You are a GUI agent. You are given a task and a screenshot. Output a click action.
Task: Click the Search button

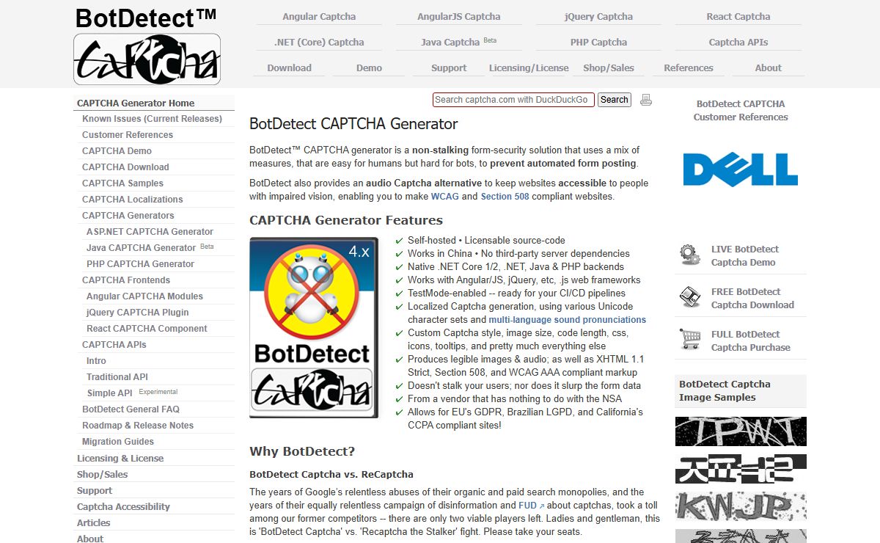click(x=615, y=100)
